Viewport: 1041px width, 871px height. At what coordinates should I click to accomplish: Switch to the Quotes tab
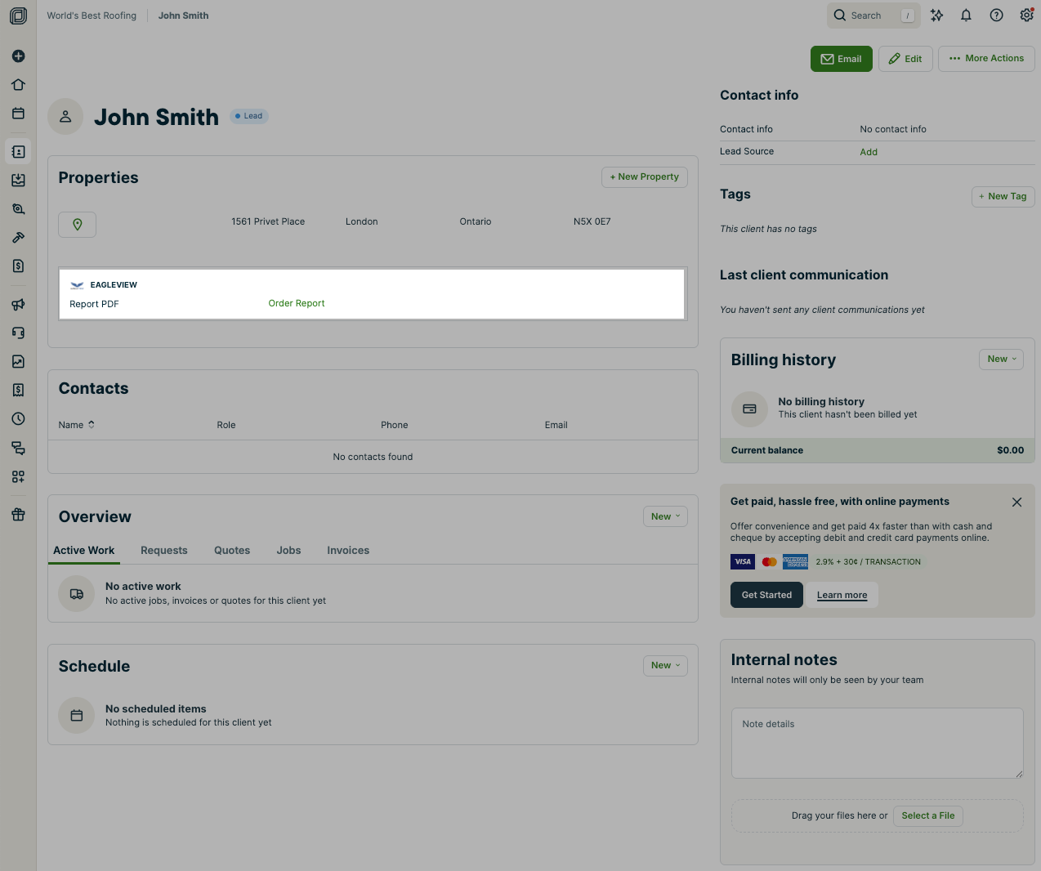click(x=232, y=551)
